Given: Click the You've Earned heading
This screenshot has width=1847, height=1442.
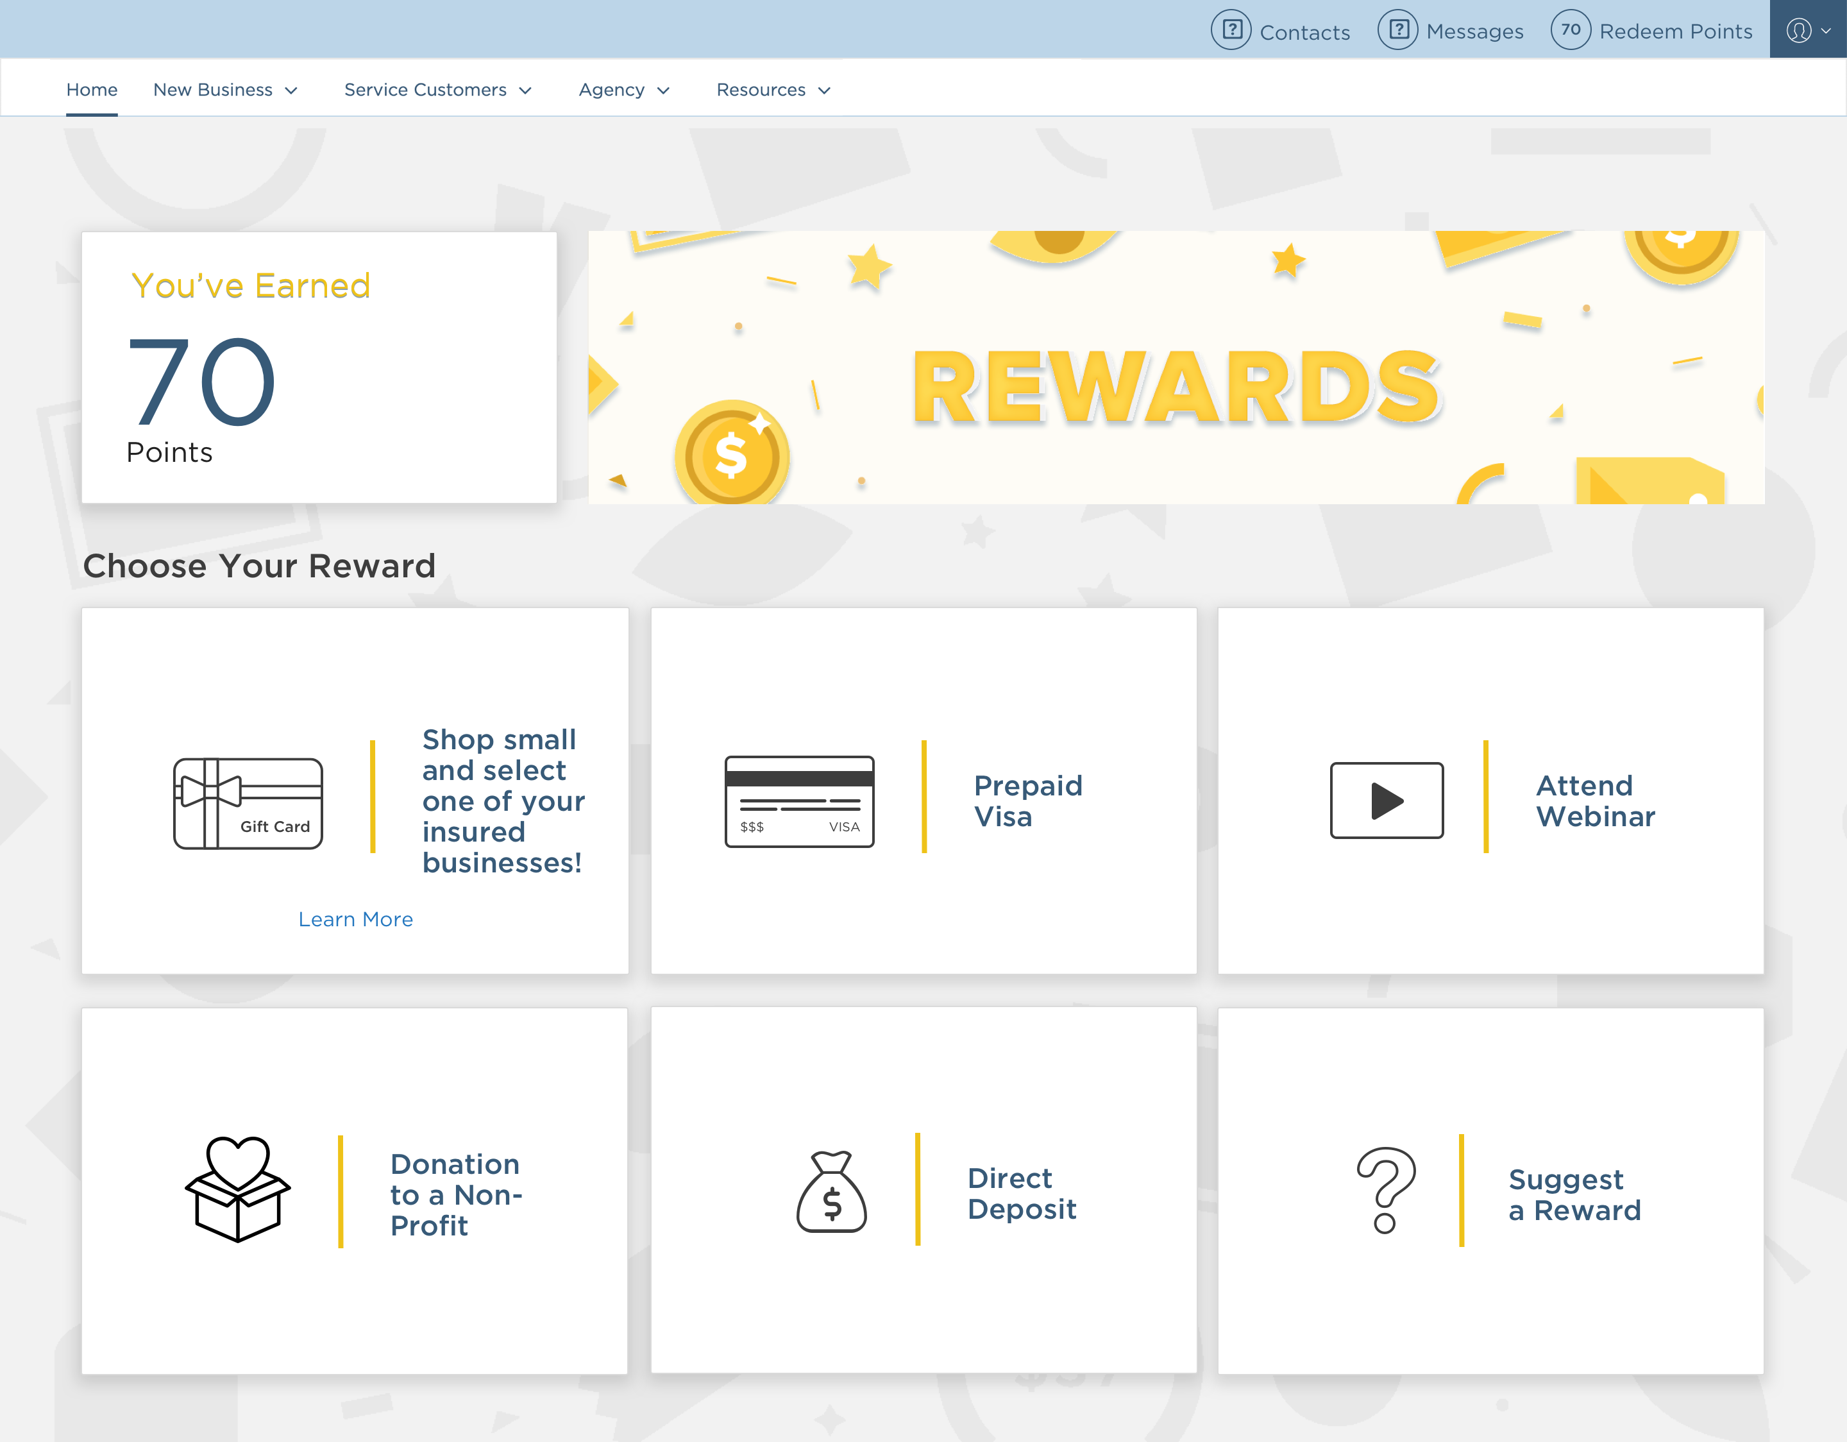Looking at the screenshot, I should [x=251, y=286].
